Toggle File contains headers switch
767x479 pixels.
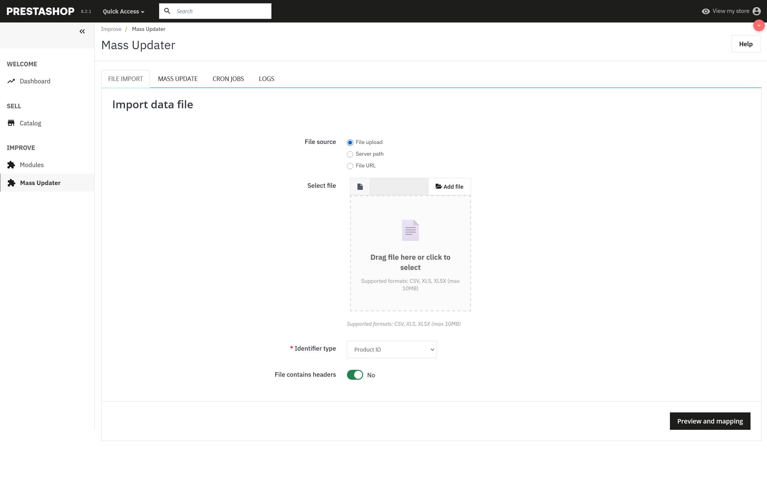354,375
